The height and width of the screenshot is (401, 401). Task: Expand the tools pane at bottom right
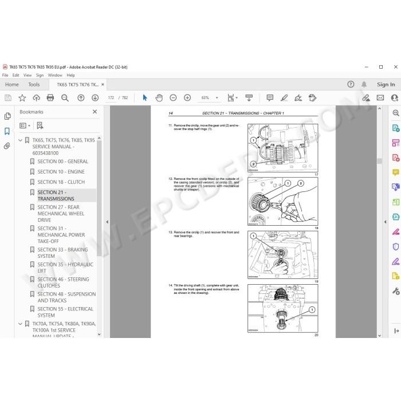[x=396, y=331]
